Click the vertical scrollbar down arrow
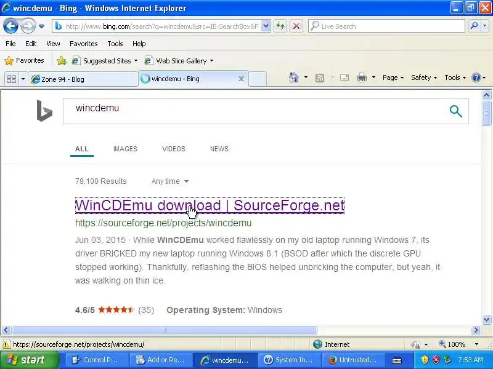 pos(486,320)
